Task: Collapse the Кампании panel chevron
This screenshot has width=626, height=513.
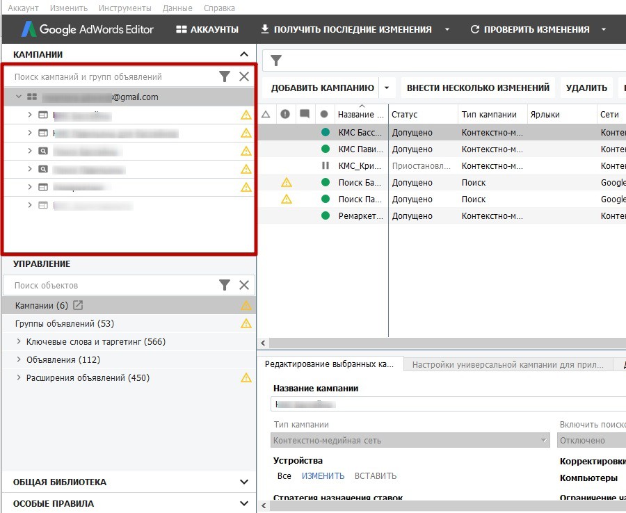Action: coord(244,54)
